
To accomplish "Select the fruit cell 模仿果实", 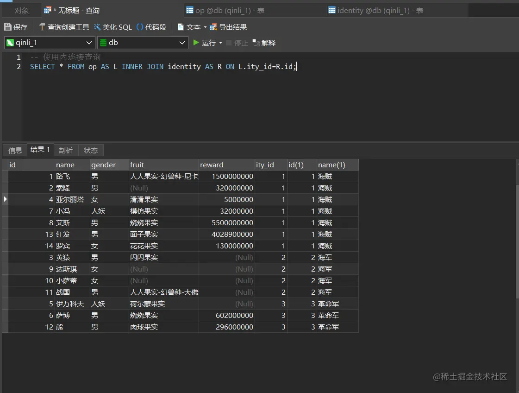I will [164, 211].
